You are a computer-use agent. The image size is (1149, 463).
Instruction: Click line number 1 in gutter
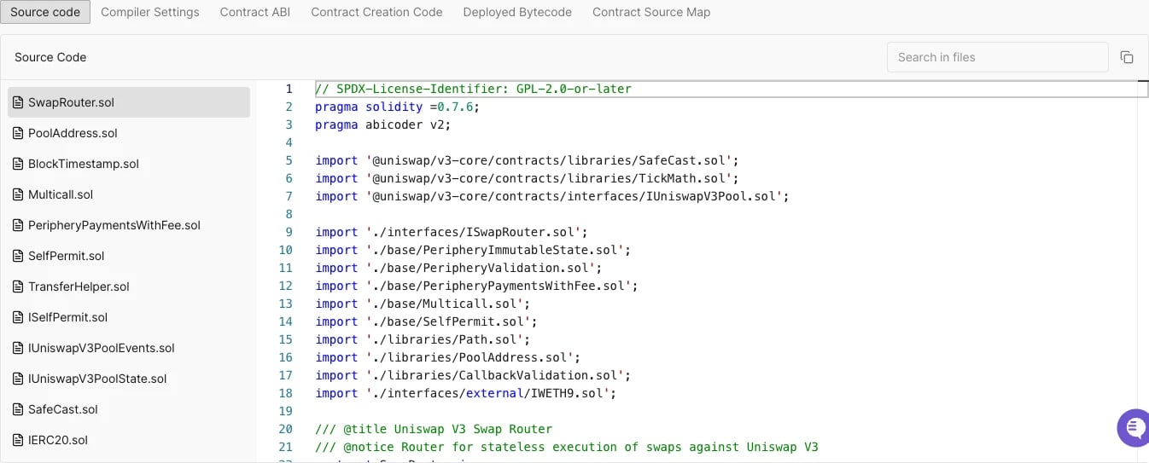point(289,89)
